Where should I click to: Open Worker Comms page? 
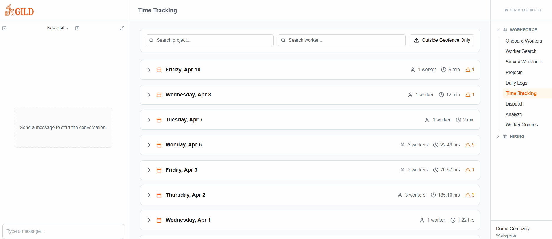pyautogui.click(x=521, y=125)
